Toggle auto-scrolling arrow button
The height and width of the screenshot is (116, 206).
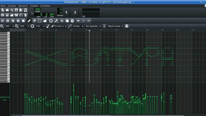78,21
